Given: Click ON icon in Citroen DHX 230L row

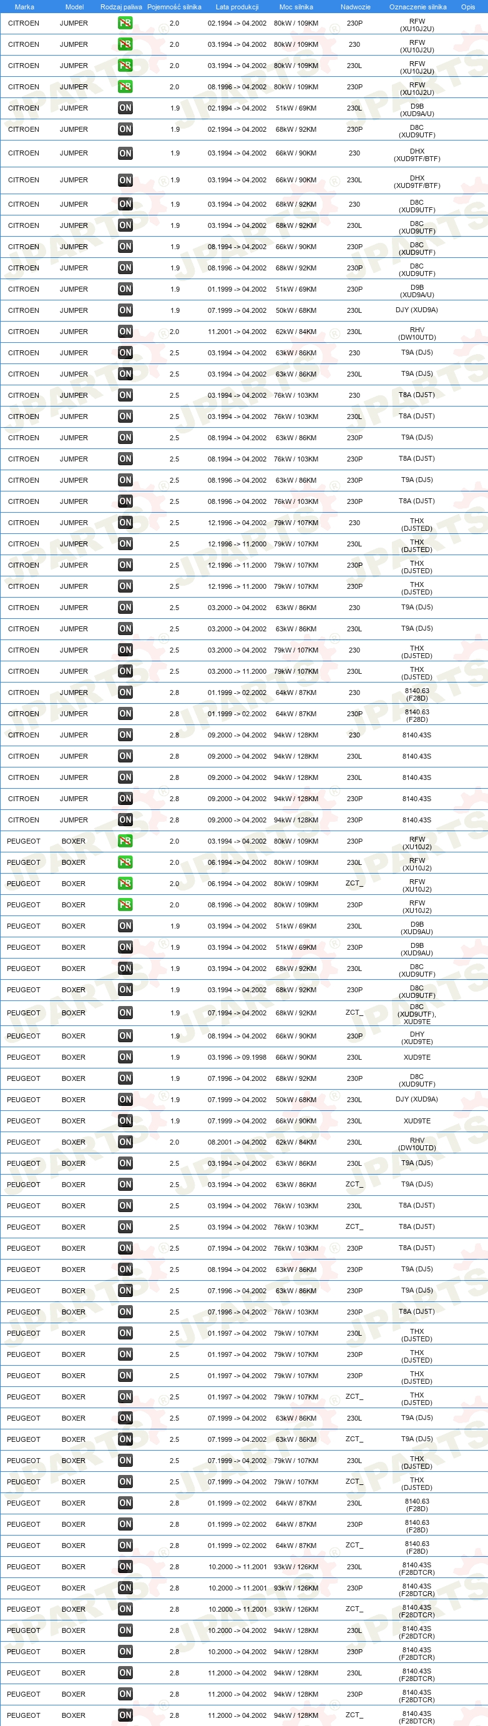Looking at the screenshot, I should (125, 180).
